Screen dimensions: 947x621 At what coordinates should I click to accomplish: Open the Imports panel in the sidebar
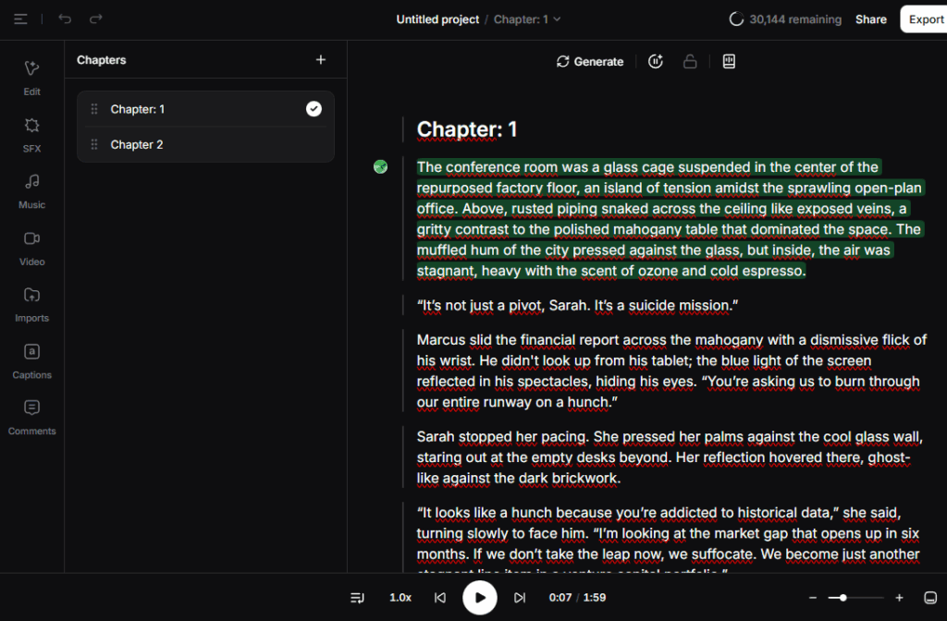coord(31,305)
